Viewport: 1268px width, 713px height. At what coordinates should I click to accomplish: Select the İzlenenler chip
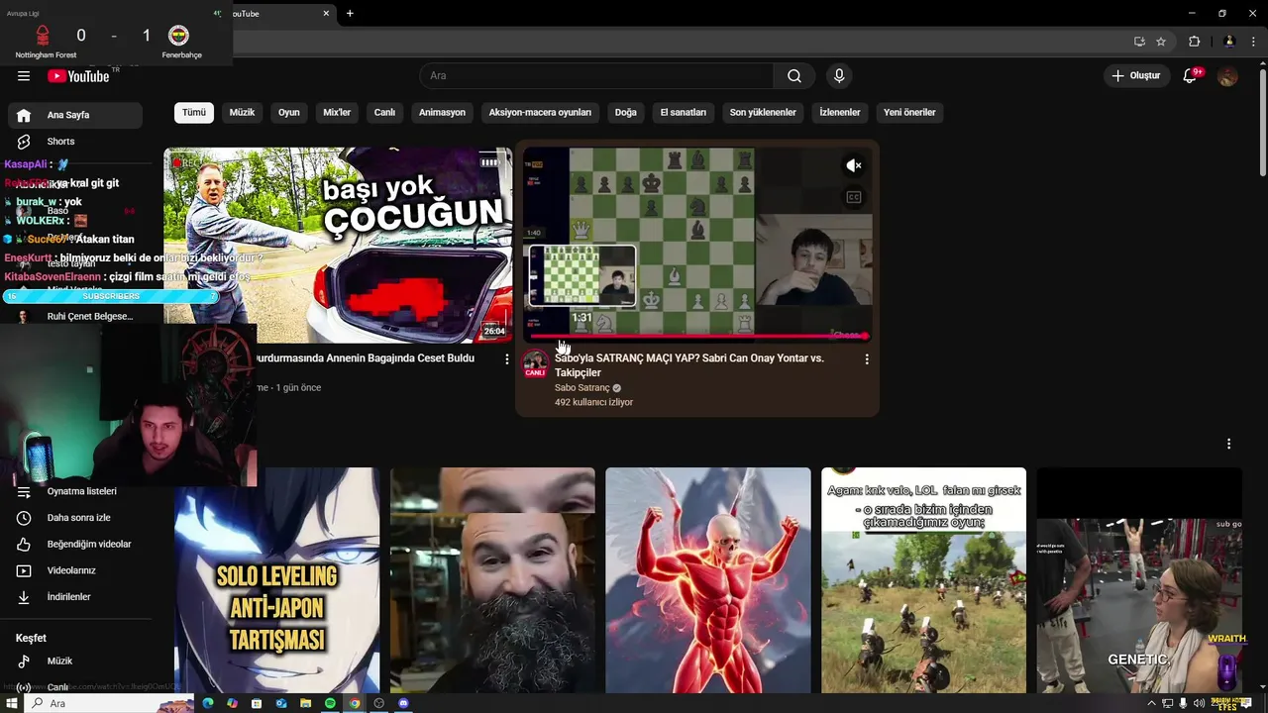[x=840, y=112]
